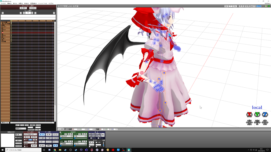
Task: Toggle the フレストップ checkbox
Action: (97, 147)
